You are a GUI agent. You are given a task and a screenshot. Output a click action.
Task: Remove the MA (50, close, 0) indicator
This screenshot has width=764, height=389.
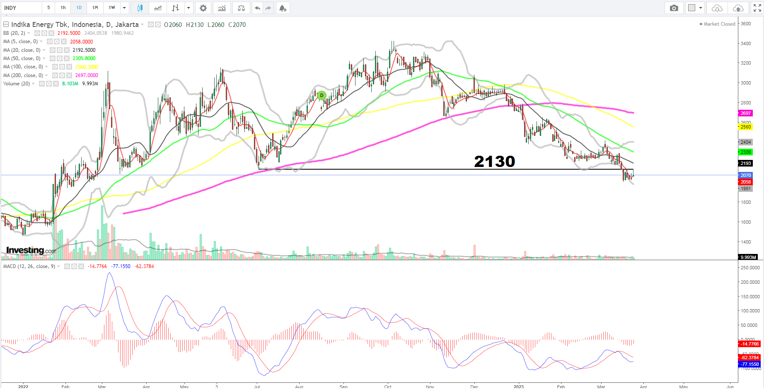pyautogui.click(x=67, y=58)
